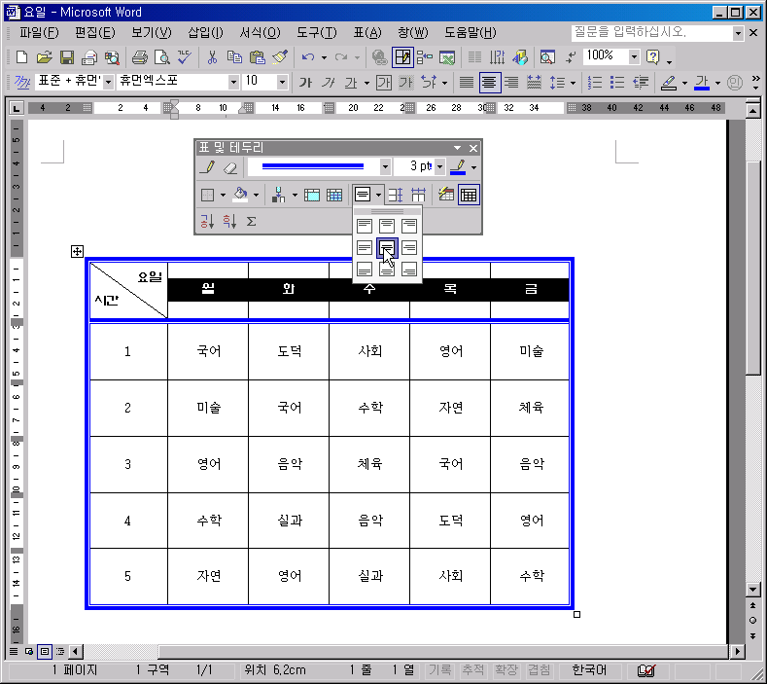Expand the Outside Border dropdown arrow
The image size is (767, 684).
point(223,195)
